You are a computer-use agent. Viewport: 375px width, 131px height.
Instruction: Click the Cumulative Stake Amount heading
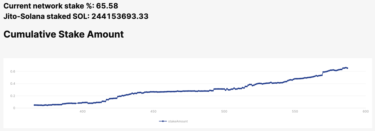pyautogui.click(x=64, y=34)
